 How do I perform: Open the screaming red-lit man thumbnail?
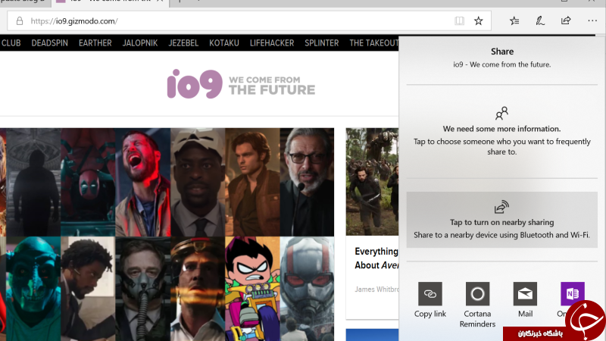[x=143, y=182]
